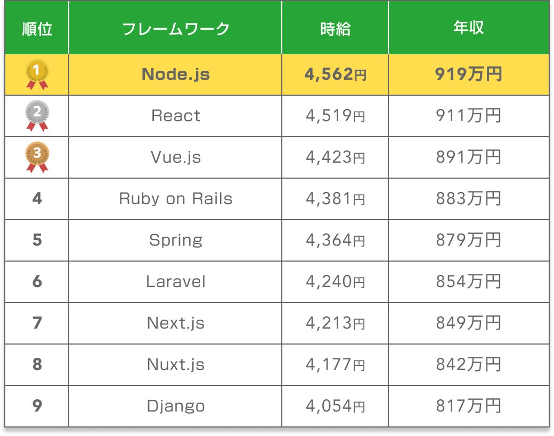Click the Ruby on Rails entry

click(x=176, y=199)
